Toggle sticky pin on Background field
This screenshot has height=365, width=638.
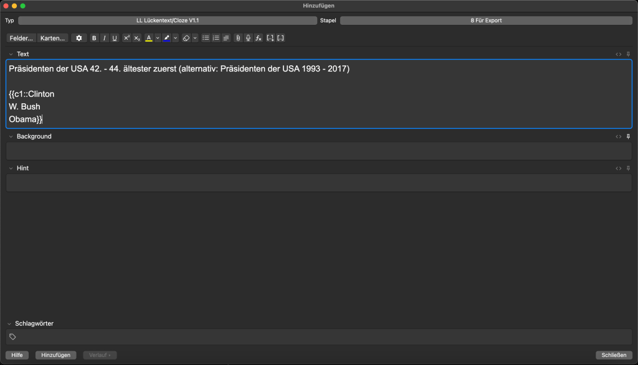[628, 136]
